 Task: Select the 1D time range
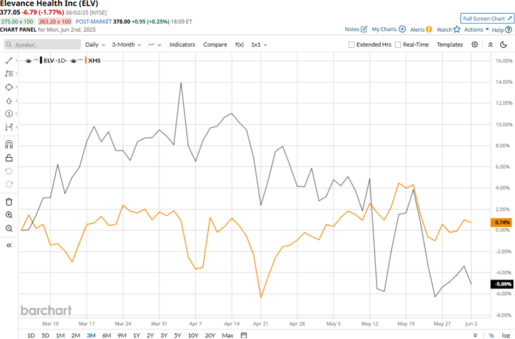click(x=31, y=335)
